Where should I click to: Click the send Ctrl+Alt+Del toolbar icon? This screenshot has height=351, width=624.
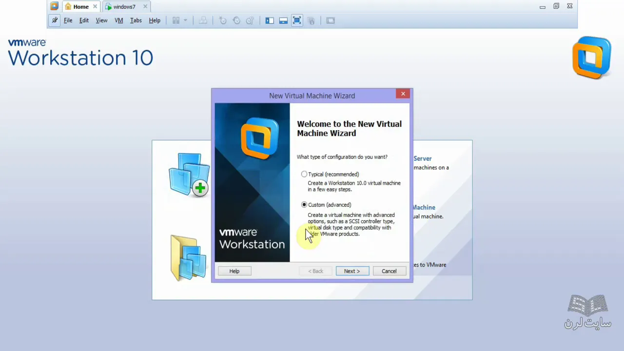(x=203, y=20)
